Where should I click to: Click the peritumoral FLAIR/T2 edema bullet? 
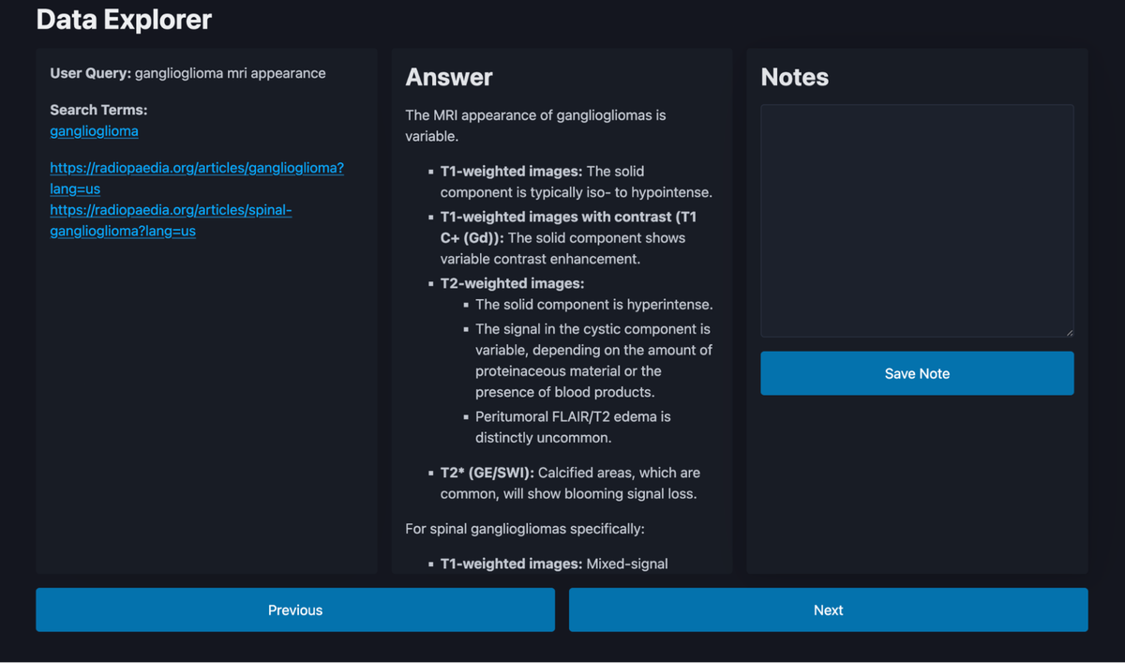[573, 427]
